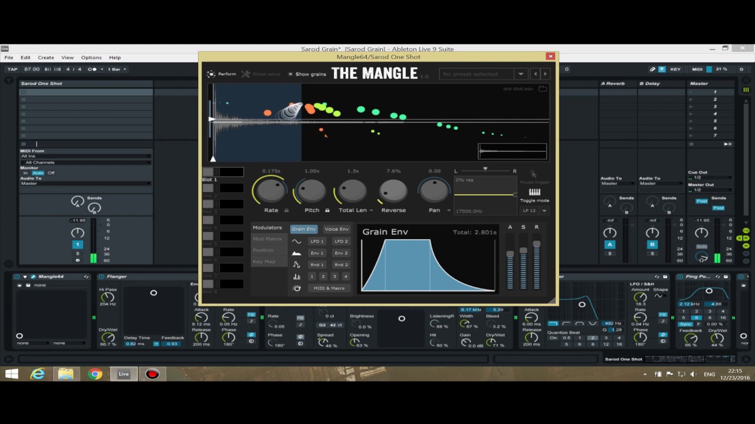Select previous preset arrow
The width and height of the screenshot is (755, 424).
click(536, 74)
